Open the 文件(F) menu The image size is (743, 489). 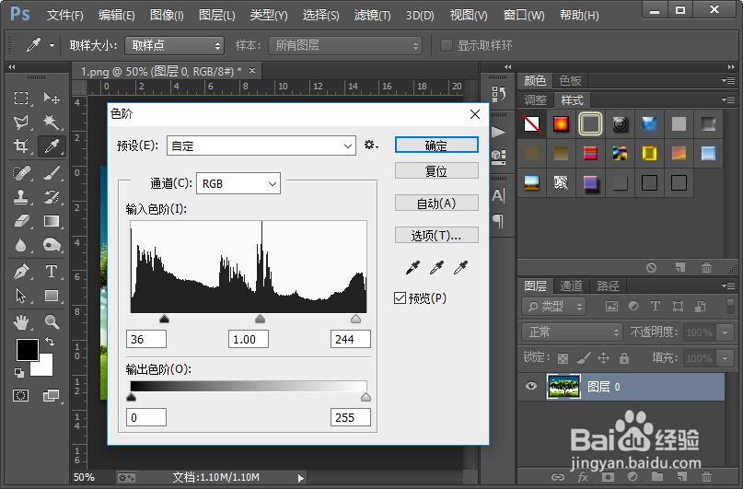tap(65, 15)
